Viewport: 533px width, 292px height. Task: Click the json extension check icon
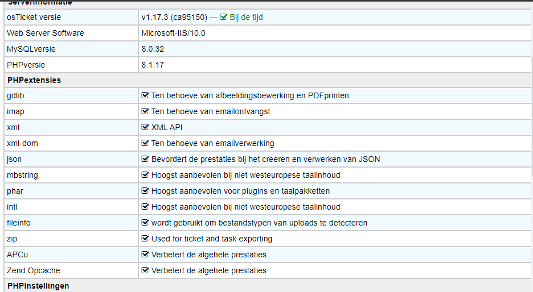pos(145,159)
